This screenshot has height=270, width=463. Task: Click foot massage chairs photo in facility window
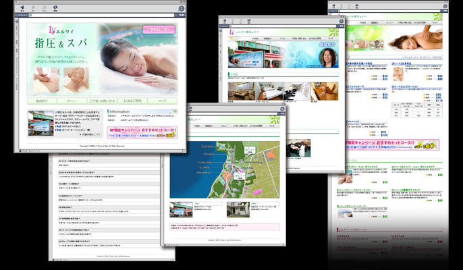pos(297,91)
